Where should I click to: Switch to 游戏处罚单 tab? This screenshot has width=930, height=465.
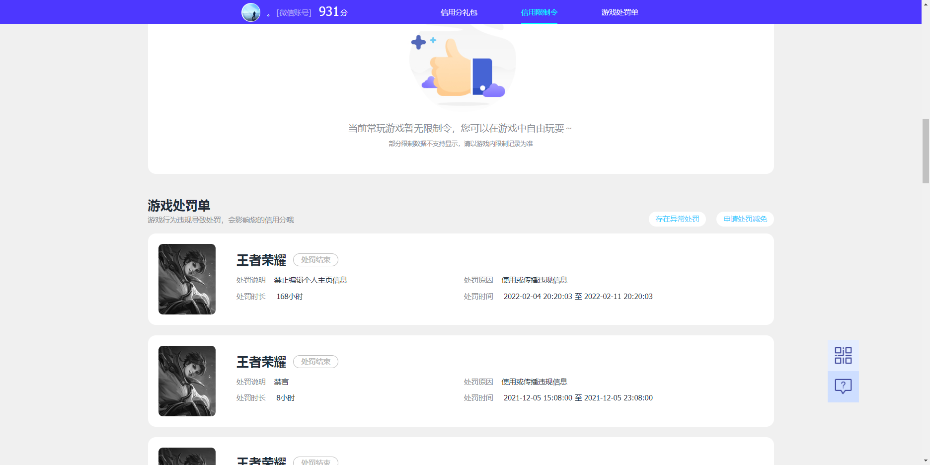(620, 12)
